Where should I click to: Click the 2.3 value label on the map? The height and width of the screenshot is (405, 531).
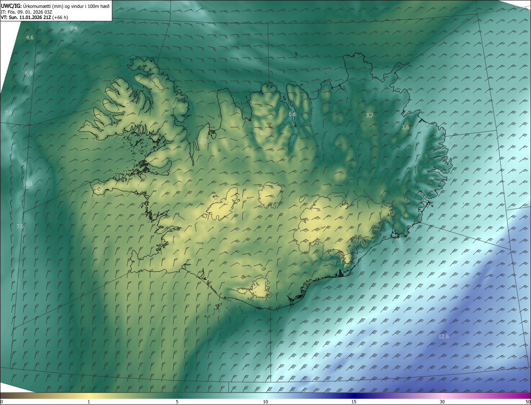pyautogui.click(x=203, y=142)
